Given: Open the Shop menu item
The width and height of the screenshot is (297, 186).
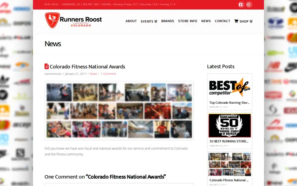Looking at the screenshot, I should pos(244,21).
